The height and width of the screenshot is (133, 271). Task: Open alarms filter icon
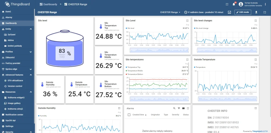coord(179,108)
